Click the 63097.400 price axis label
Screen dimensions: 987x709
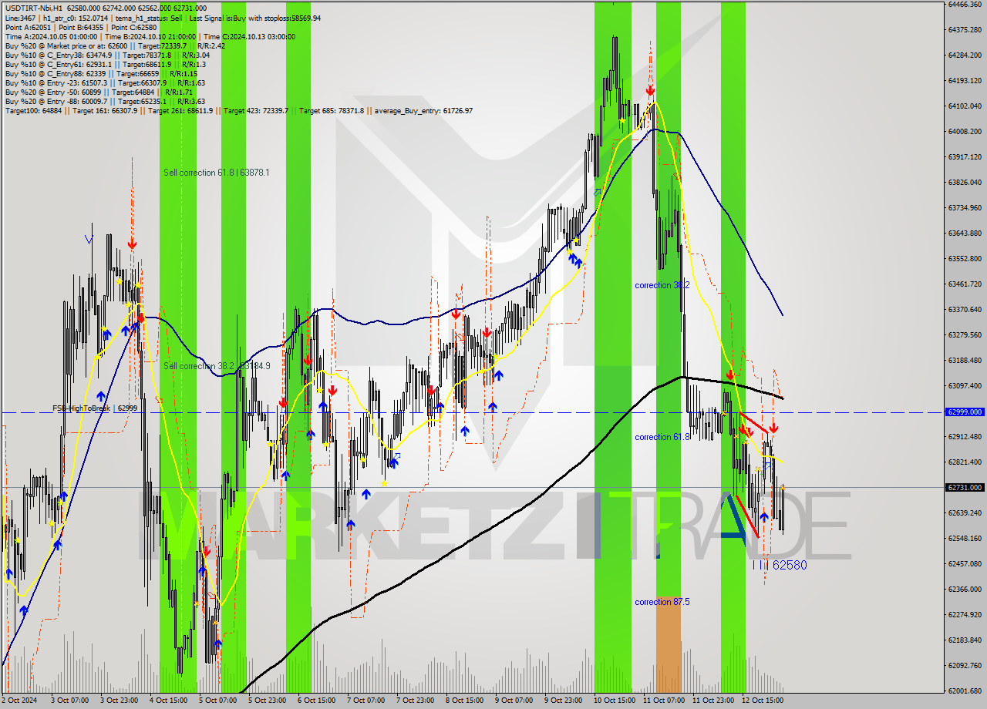[x=965, y=385]
